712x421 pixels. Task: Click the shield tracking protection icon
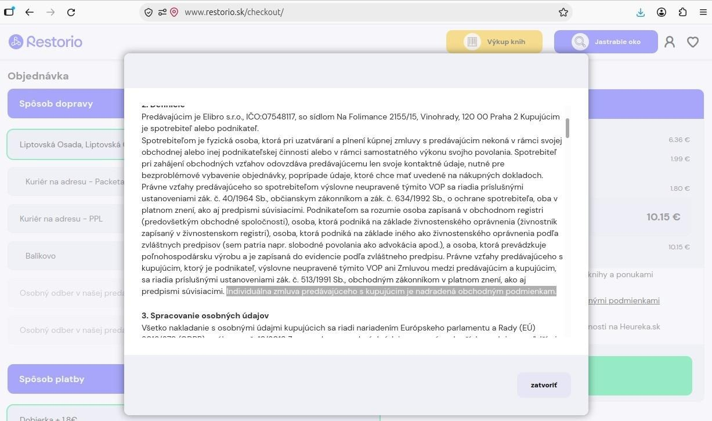tap(149, 12)
